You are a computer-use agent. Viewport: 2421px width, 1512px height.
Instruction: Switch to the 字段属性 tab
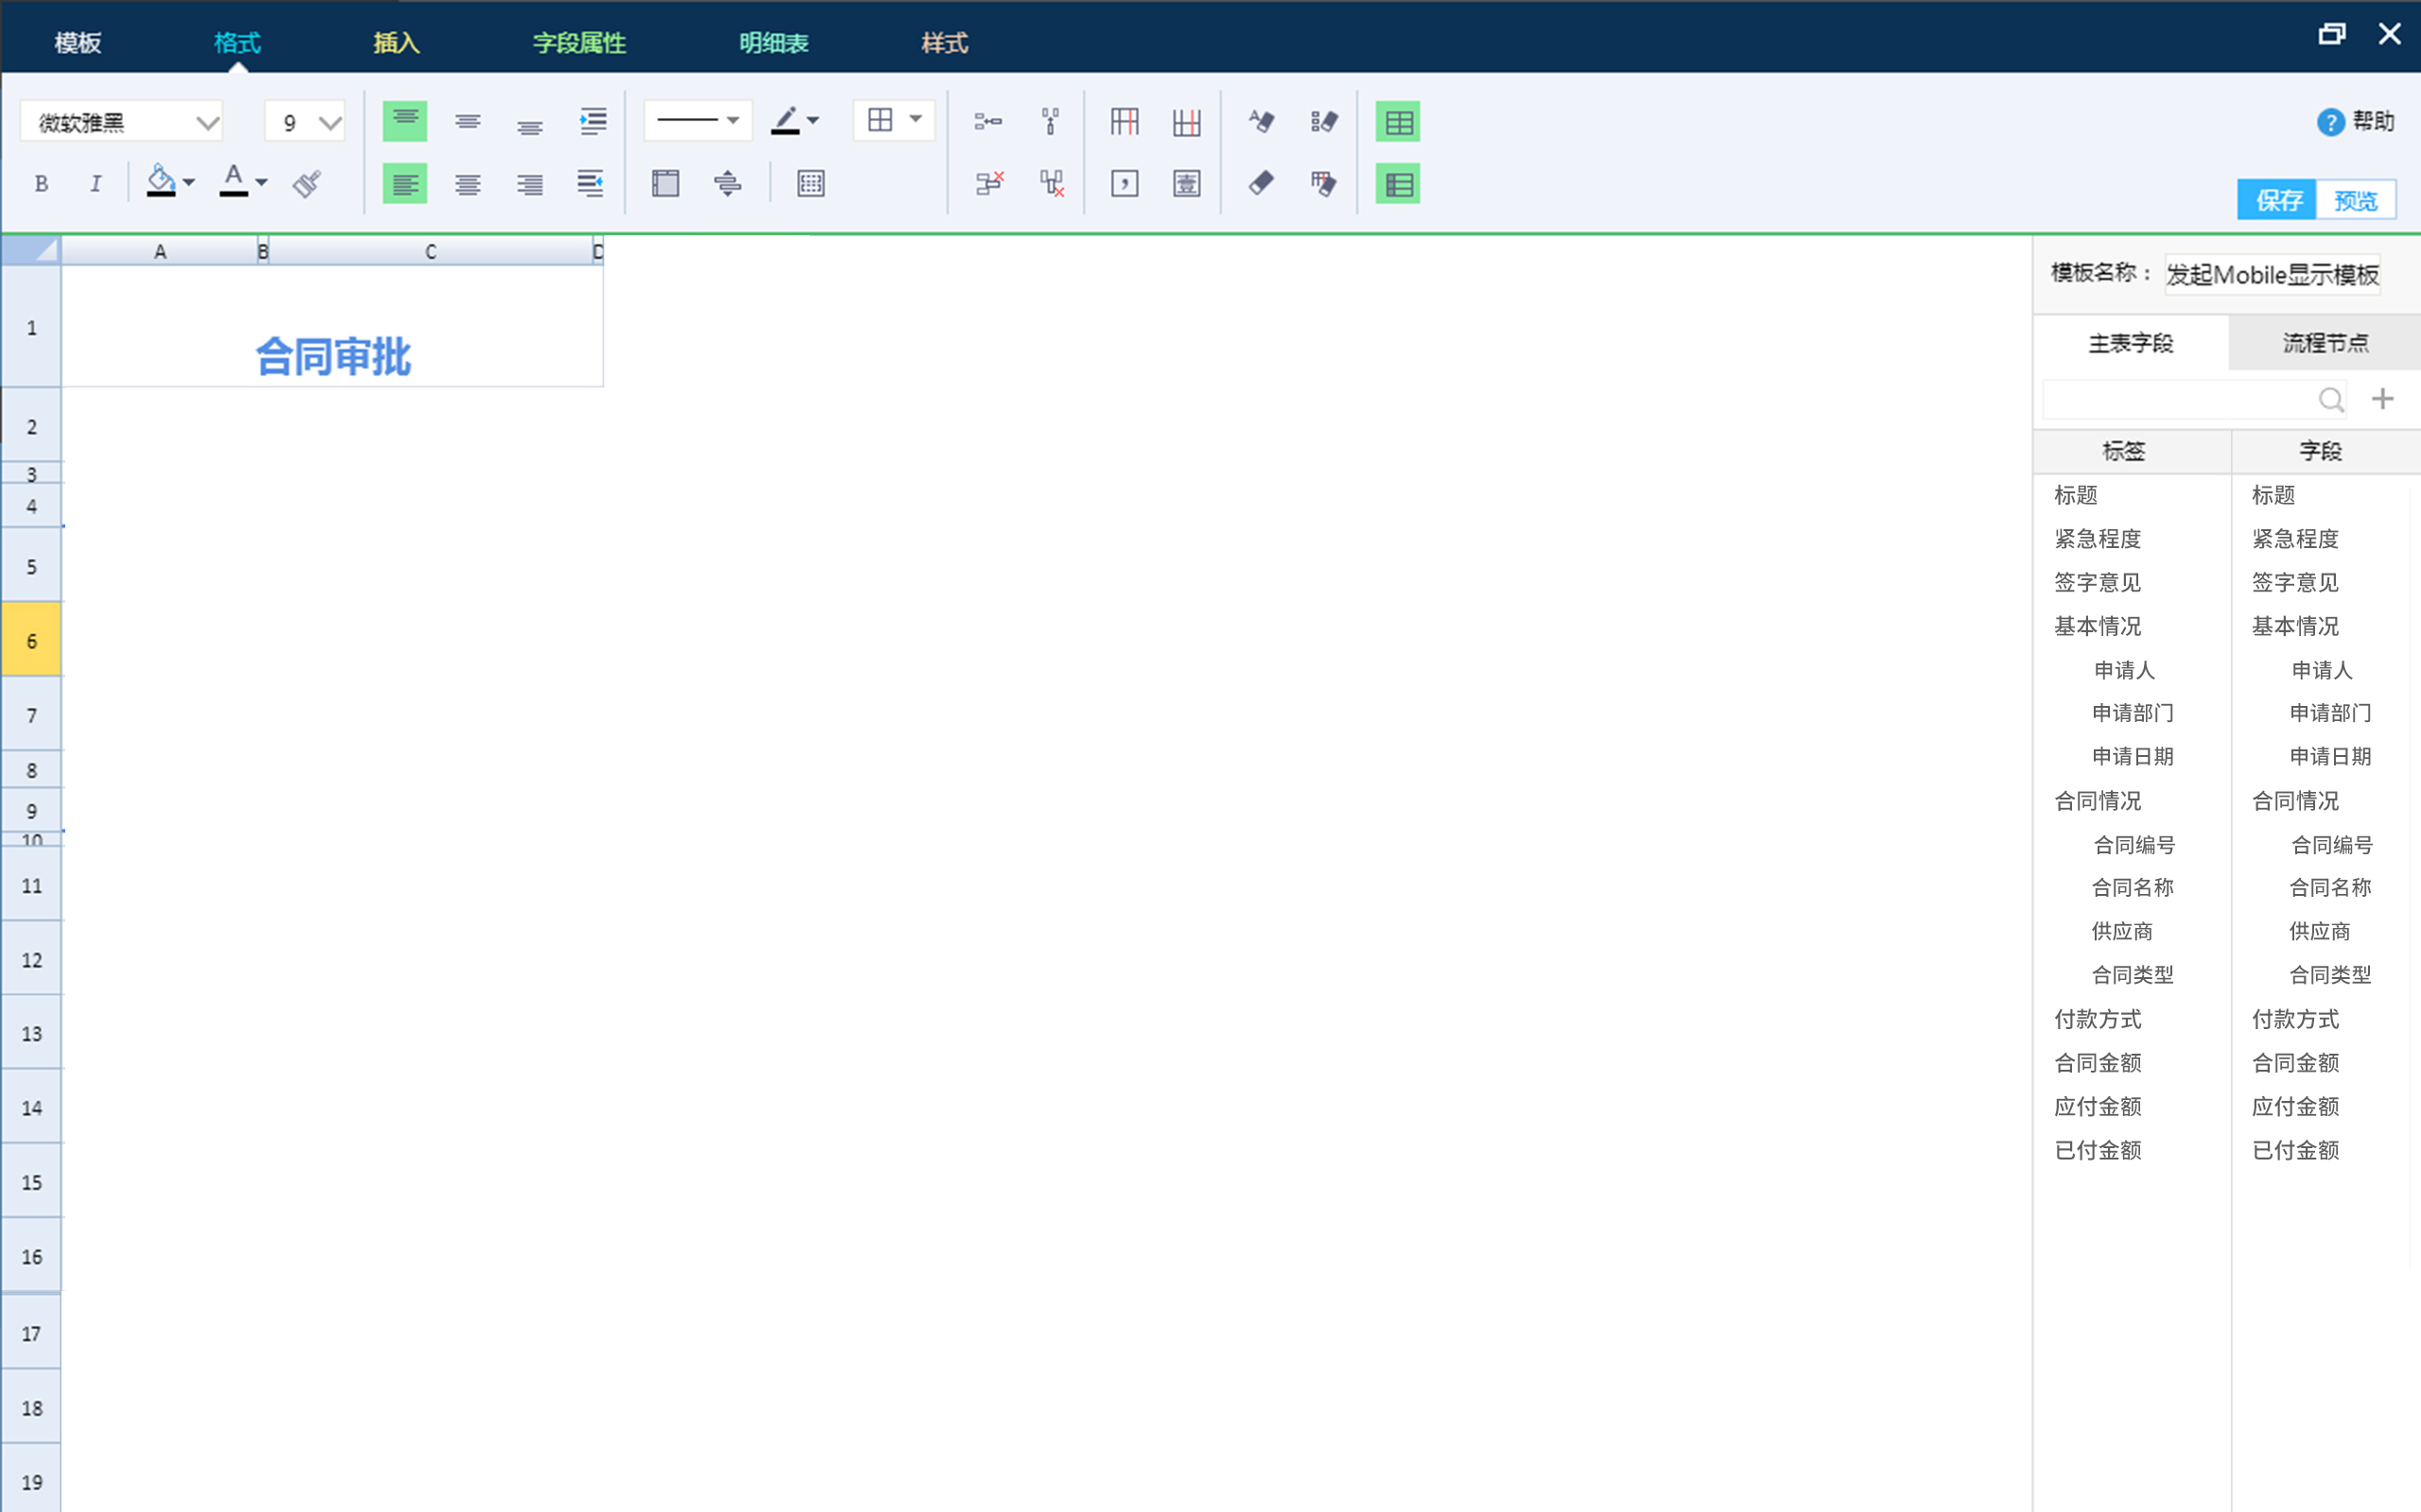[579, 43]
